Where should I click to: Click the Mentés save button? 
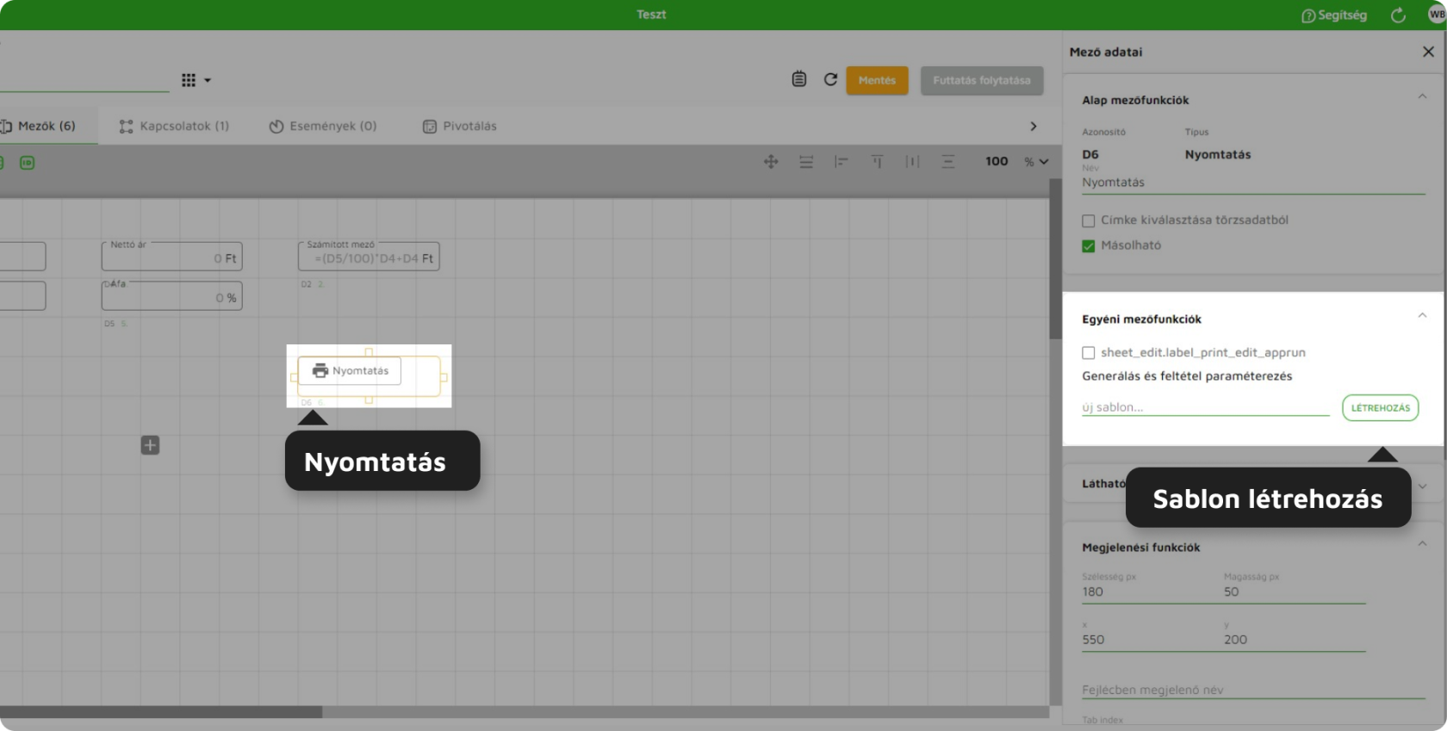[877, 80]
